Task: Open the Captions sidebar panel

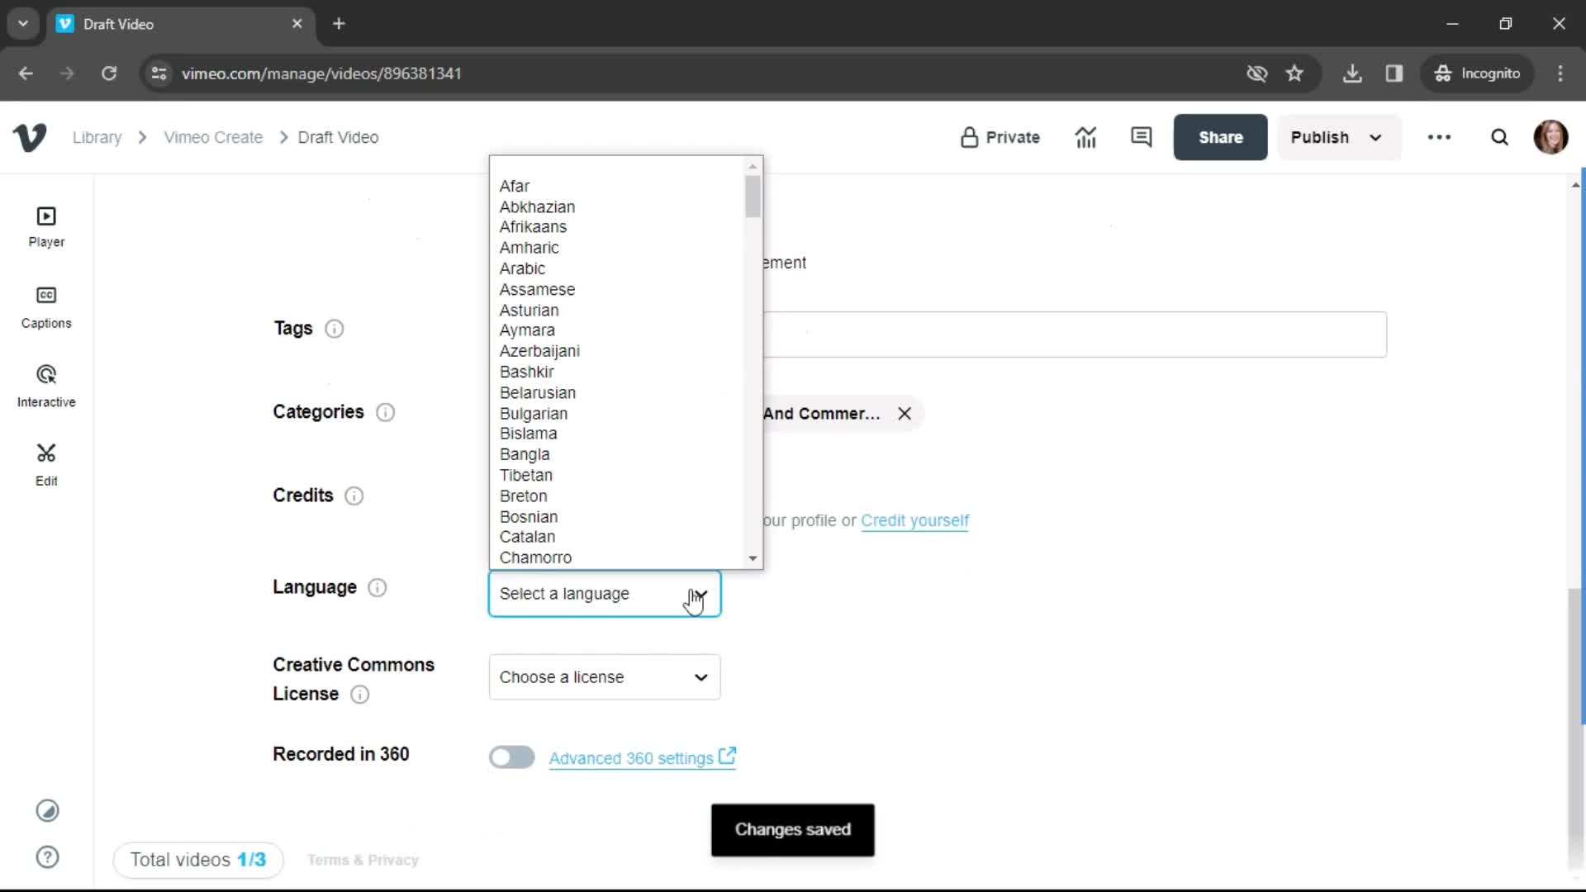Action: [x=46, y=307]
